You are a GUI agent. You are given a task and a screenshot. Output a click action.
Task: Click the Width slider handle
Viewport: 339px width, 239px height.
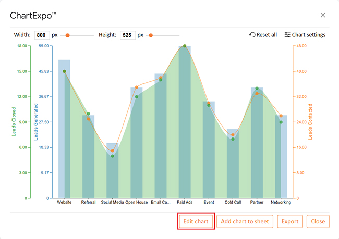(x=67, y=35)
